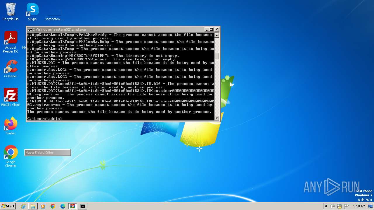Launch CCleaner from the desktop
Viewport: 374px width, 210px height.
(x=11, y=69)
